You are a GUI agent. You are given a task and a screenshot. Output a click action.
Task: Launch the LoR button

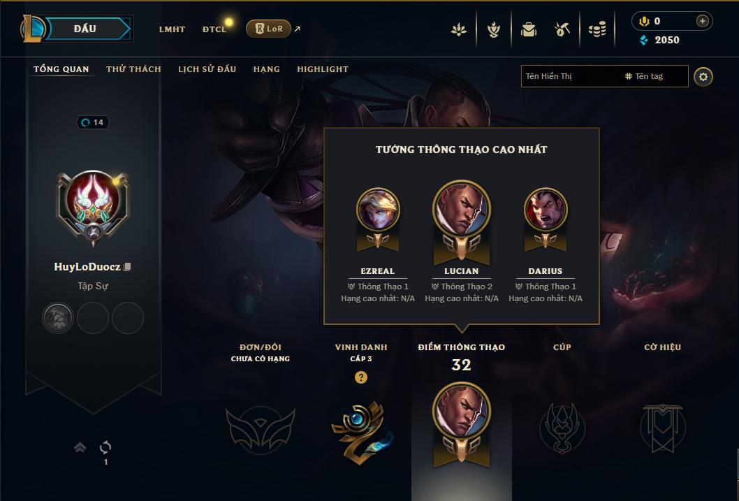coord(268,29)
